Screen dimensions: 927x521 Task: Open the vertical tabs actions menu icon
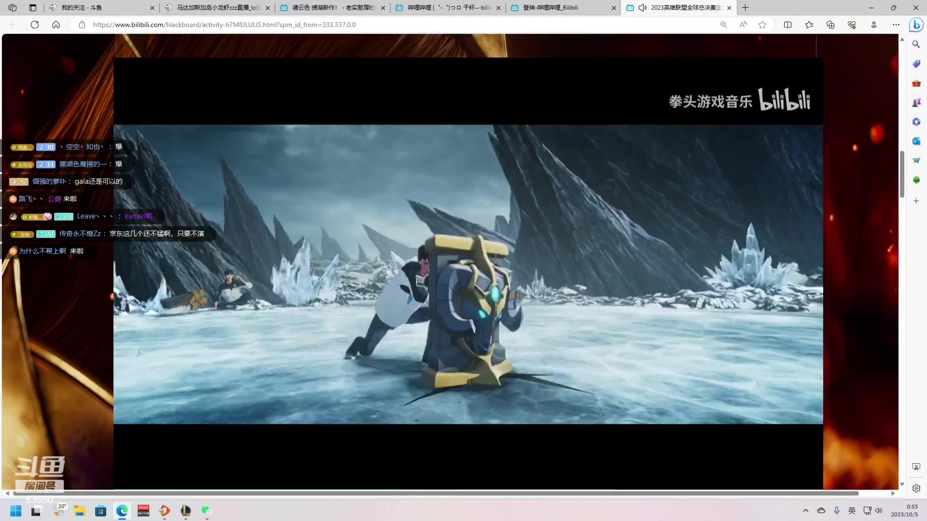tap(33, 8)
